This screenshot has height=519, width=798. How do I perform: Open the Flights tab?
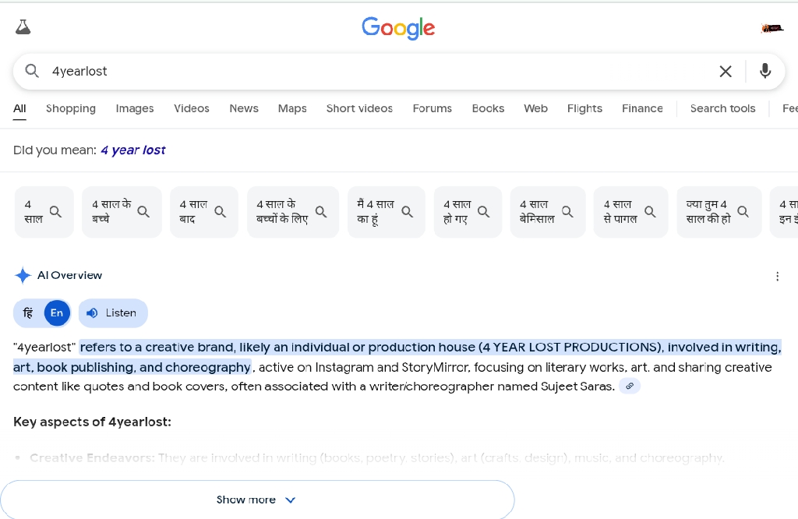(584, 108)
